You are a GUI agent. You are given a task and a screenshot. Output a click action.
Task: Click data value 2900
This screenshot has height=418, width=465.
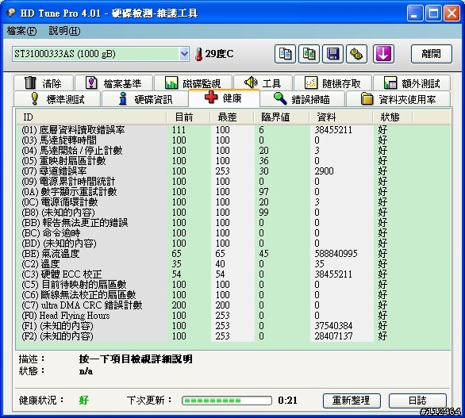324,171
